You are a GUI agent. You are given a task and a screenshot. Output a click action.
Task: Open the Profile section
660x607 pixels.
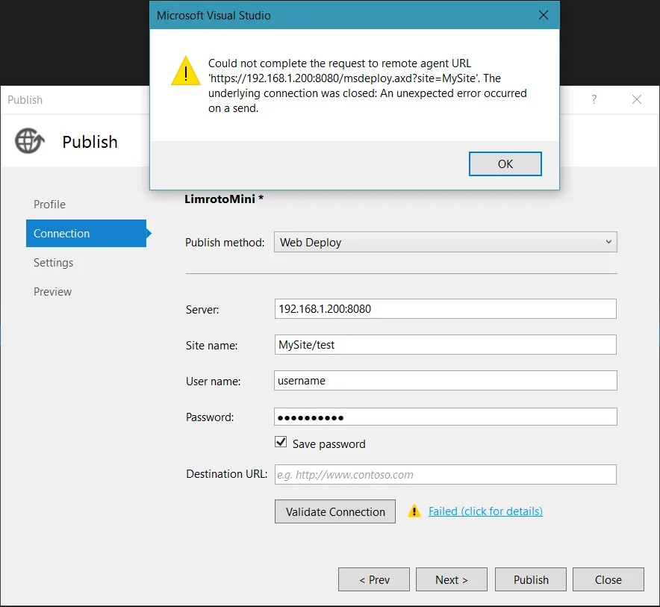(50, 204)
